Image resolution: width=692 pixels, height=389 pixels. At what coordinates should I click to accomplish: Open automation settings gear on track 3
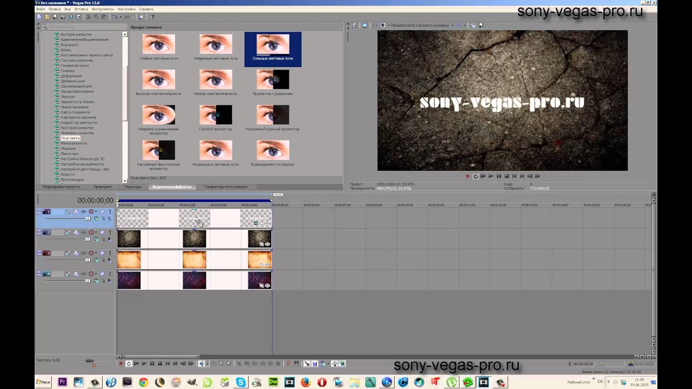click(91, 253)
